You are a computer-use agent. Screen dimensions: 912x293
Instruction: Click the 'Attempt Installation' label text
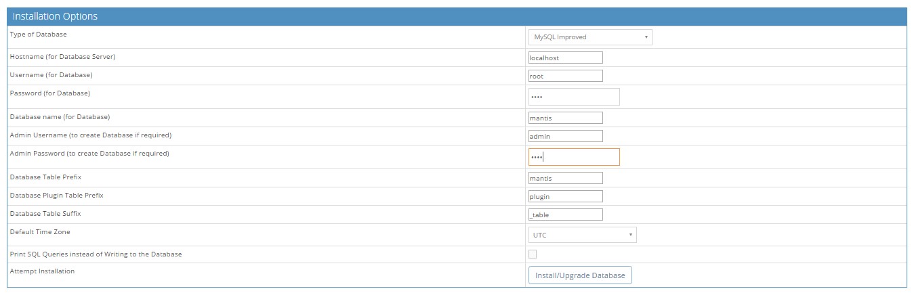42,271
